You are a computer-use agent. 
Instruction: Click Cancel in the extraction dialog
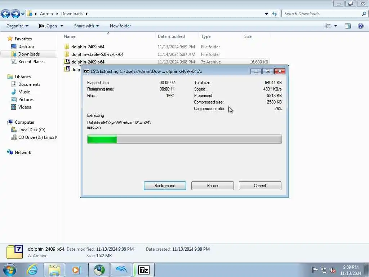point(260,186)
